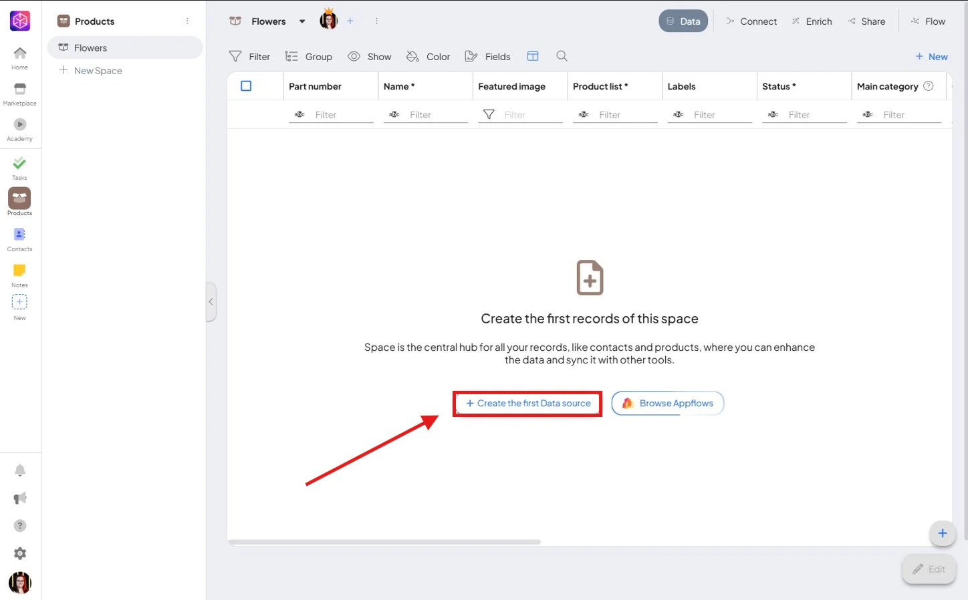Click the Browse Appflows button
The height and width of the screenshot is (600, 968).
pos(668,404)
